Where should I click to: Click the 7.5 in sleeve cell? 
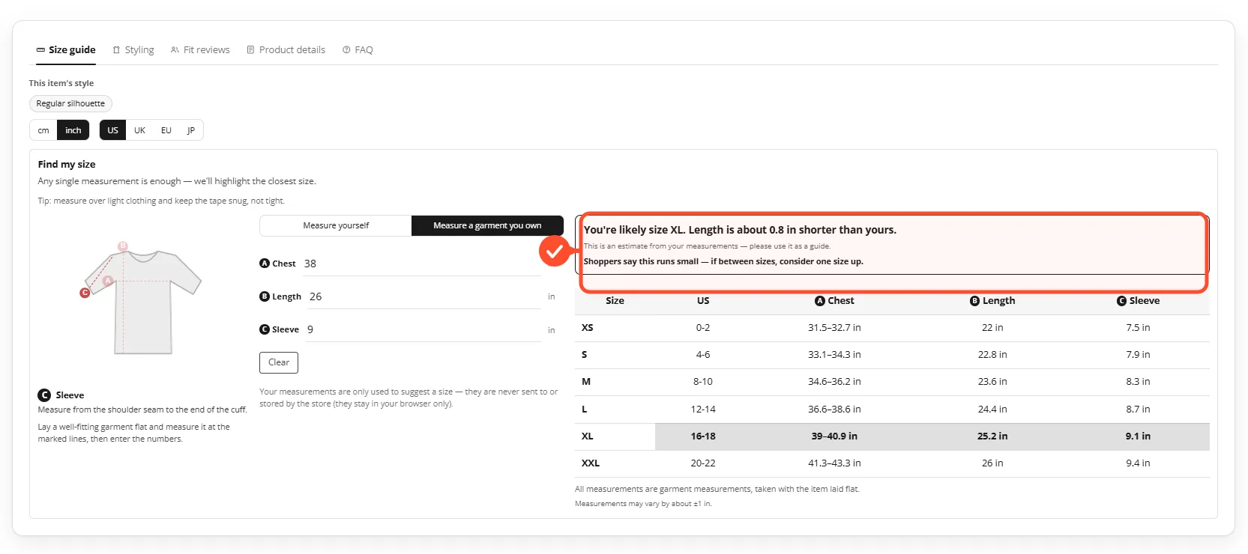1138,328
